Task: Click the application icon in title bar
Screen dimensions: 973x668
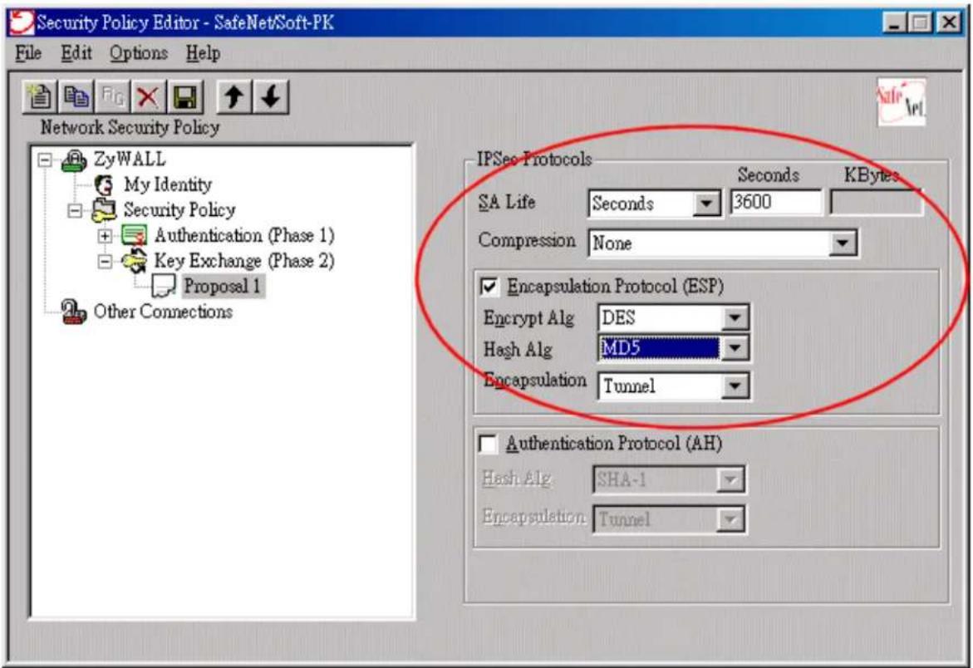Action: tap(21, 22)
